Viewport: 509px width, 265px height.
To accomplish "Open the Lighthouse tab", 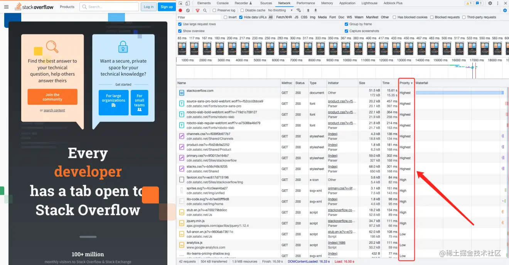I will coord(369,3).
